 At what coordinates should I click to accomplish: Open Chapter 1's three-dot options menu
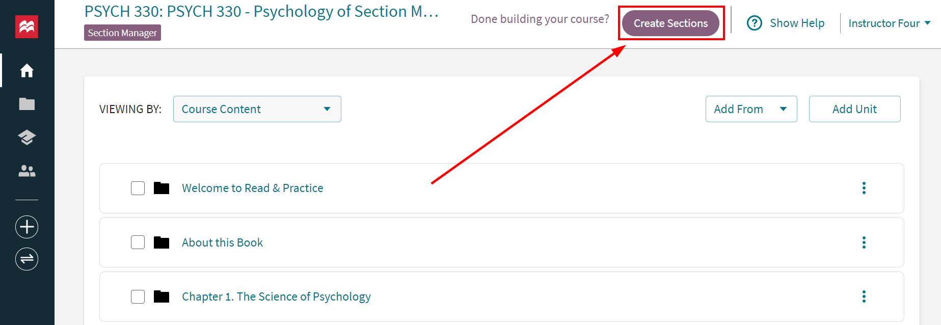tap(864, 296)
